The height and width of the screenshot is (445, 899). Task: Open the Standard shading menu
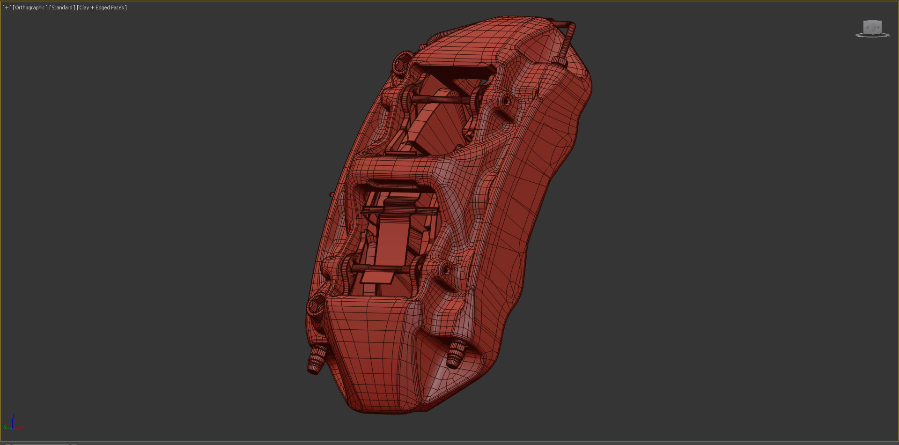click(x=62, y=7)
